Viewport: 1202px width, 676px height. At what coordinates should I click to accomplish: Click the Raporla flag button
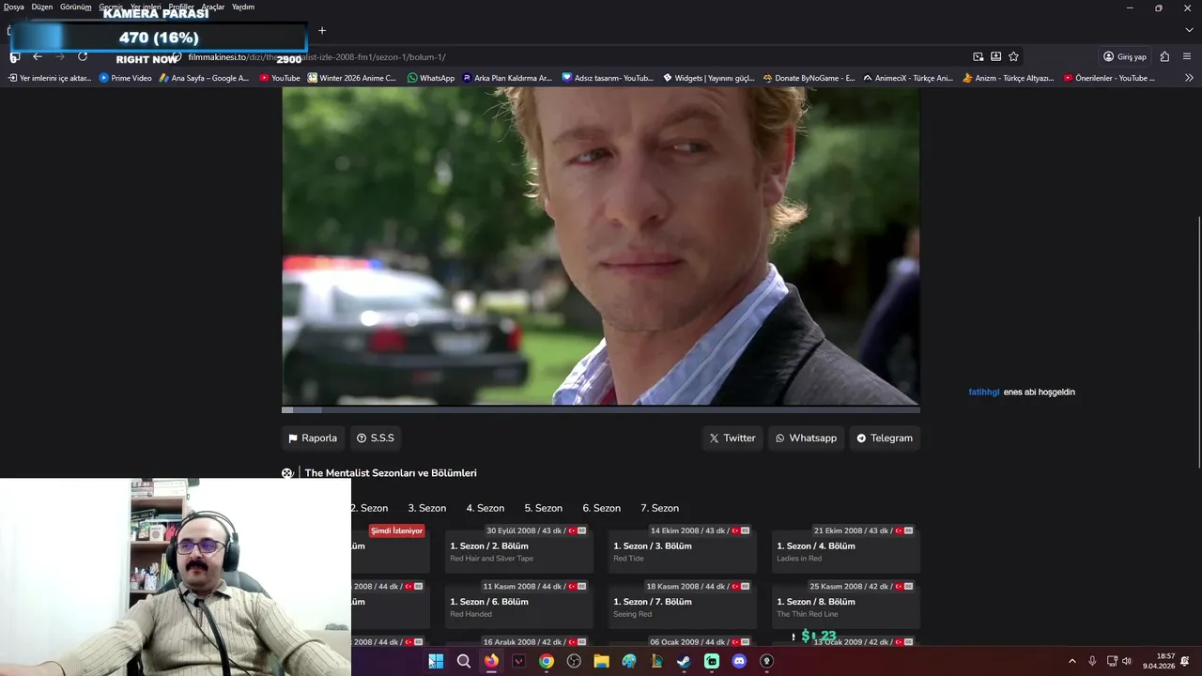pos(313,438)
